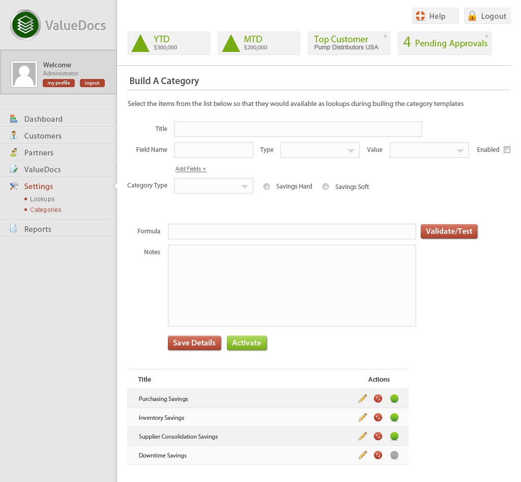Select the Savings Soft radio button
Image resolution: width=521 pixels, height=482 pixels.
click(x=326, y=187)
